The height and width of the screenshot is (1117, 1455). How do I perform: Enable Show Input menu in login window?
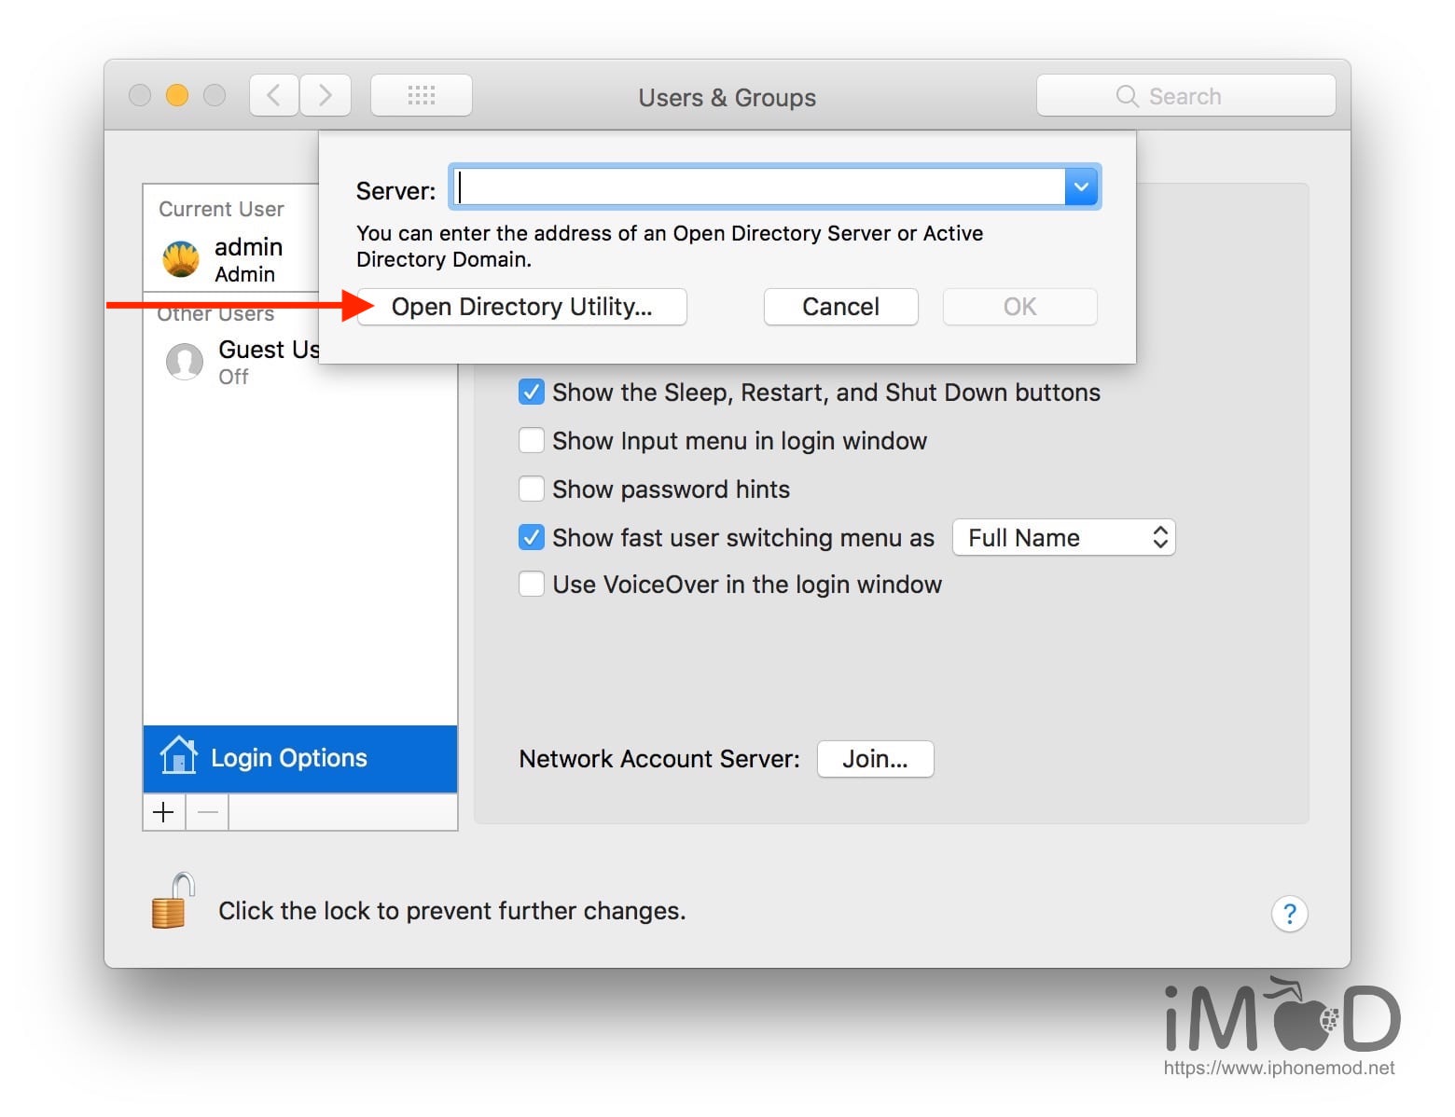(x=531, y=440)
